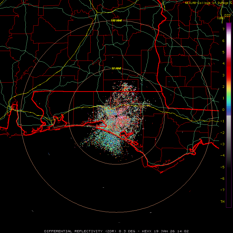This screenshot has height=233, width=233.
Task: Select the "TH" threshold label on the scale
Action: point(222,202)
